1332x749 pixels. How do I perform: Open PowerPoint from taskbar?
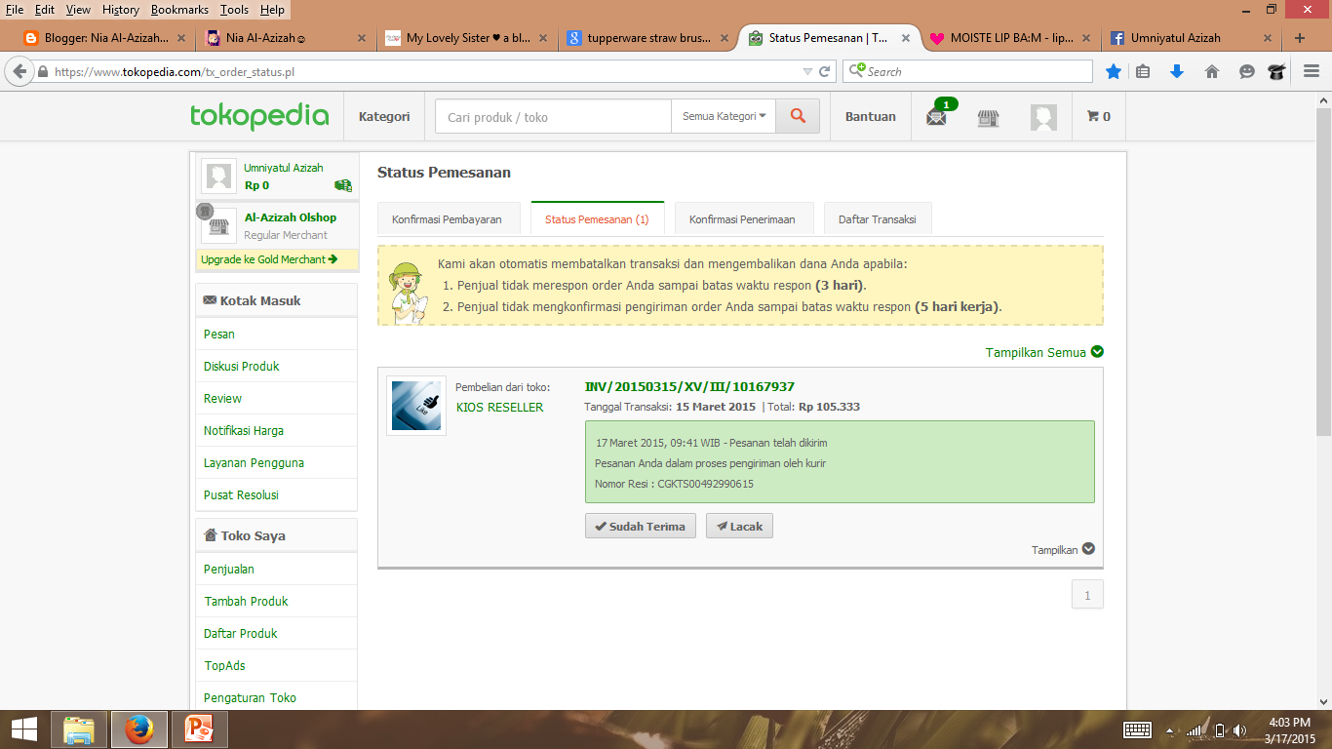click(200, 729)
